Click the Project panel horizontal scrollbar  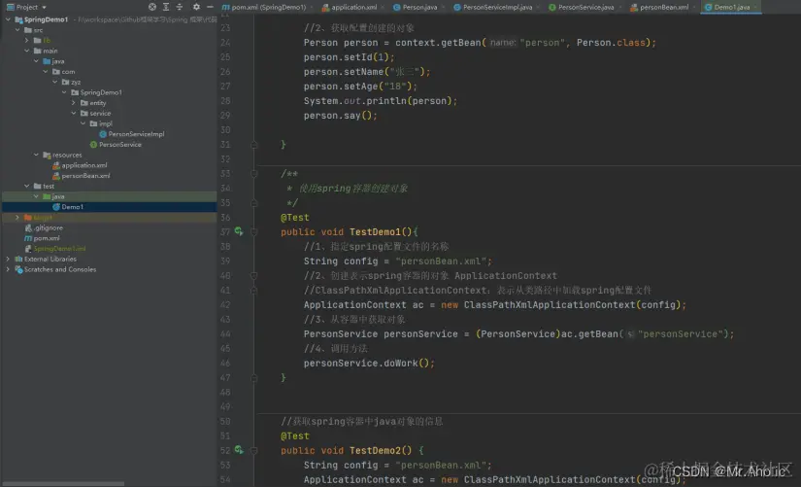point(62,483)
